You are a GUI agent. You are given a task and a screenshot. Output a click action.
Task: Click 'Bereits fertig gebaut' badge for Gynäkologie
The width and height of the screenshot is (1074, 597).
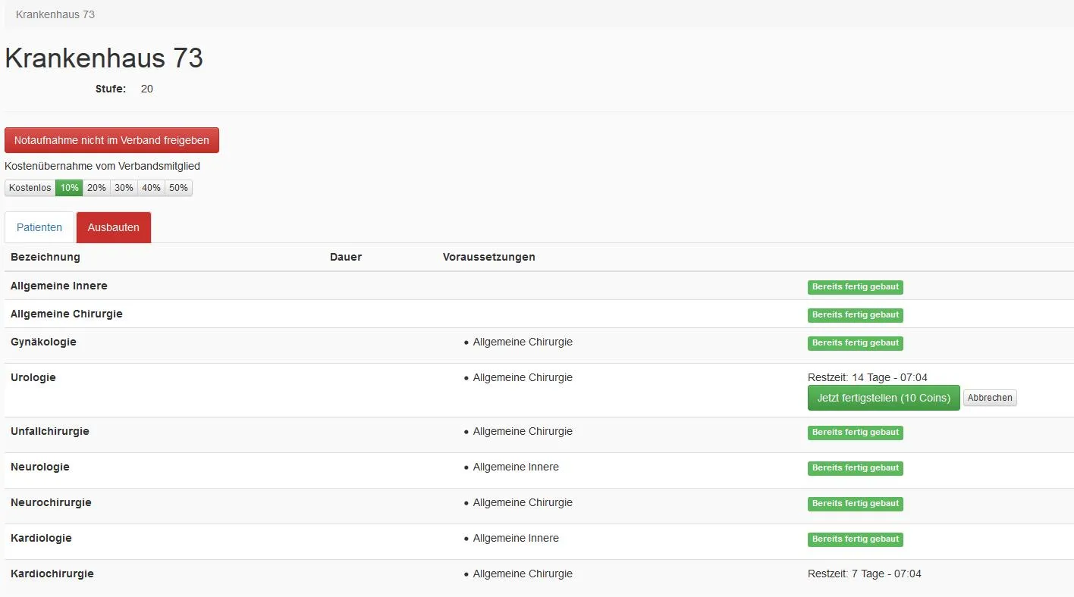(x=855, y=343)
